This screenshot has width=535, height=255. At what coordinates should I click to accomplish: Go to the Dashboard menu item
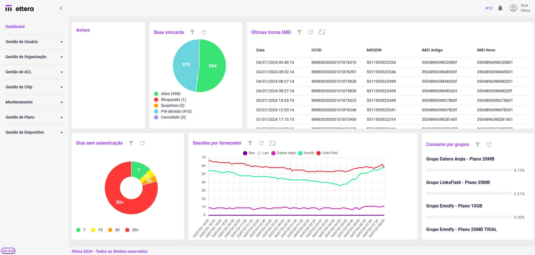click(x=15, y=27)
